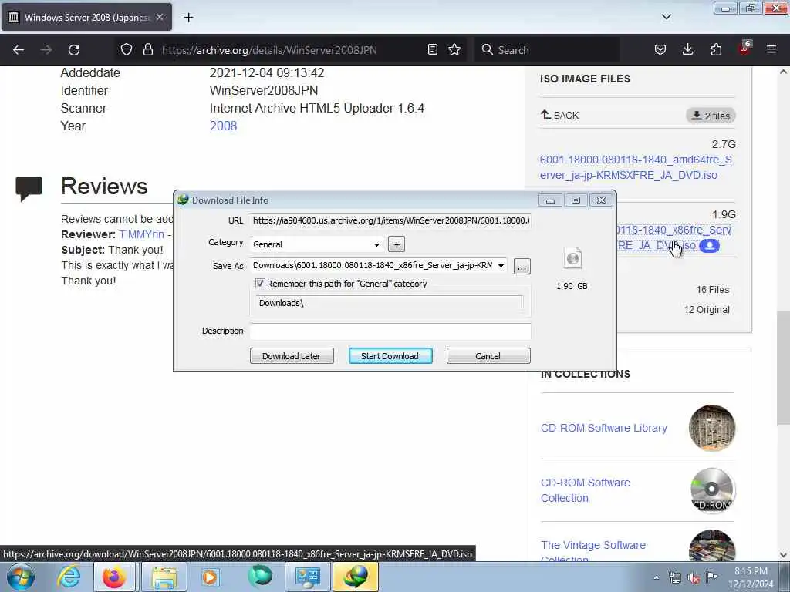Select the Windows Server 2008 (Japanese) tab
Viewport: 790px width, 592px height.
[86, 17]
